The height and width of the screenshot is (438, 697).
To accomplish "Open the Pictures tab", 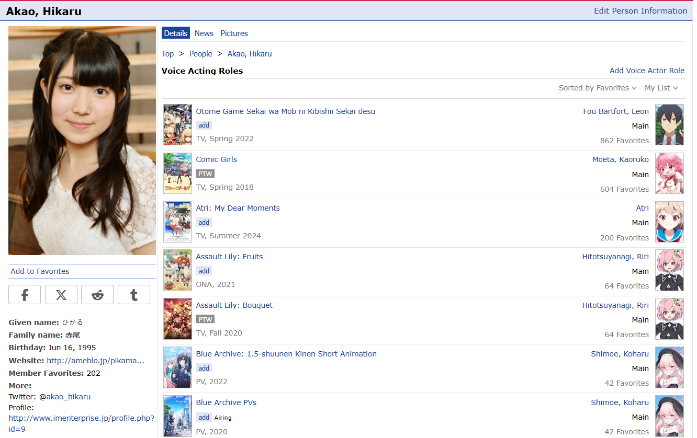I will pos(234,33).
